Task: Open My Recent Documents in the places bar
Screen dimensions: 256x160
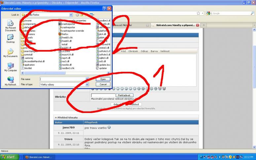Action: coord(11,26)
